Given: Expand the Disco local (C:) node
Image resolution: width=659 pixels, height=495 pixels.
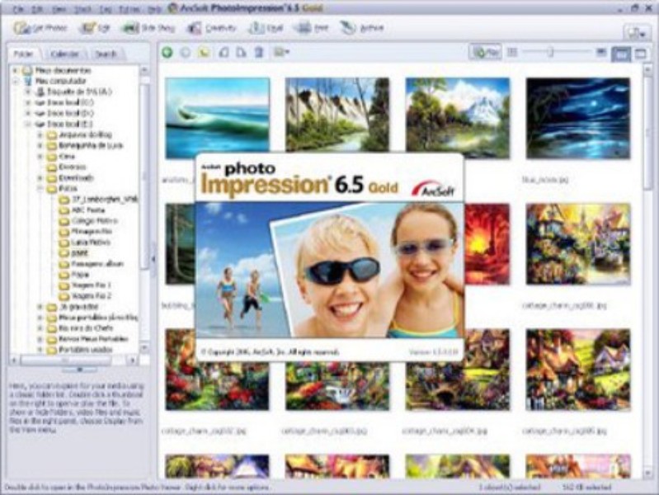Looking at the screenshot, I should 28,102.
